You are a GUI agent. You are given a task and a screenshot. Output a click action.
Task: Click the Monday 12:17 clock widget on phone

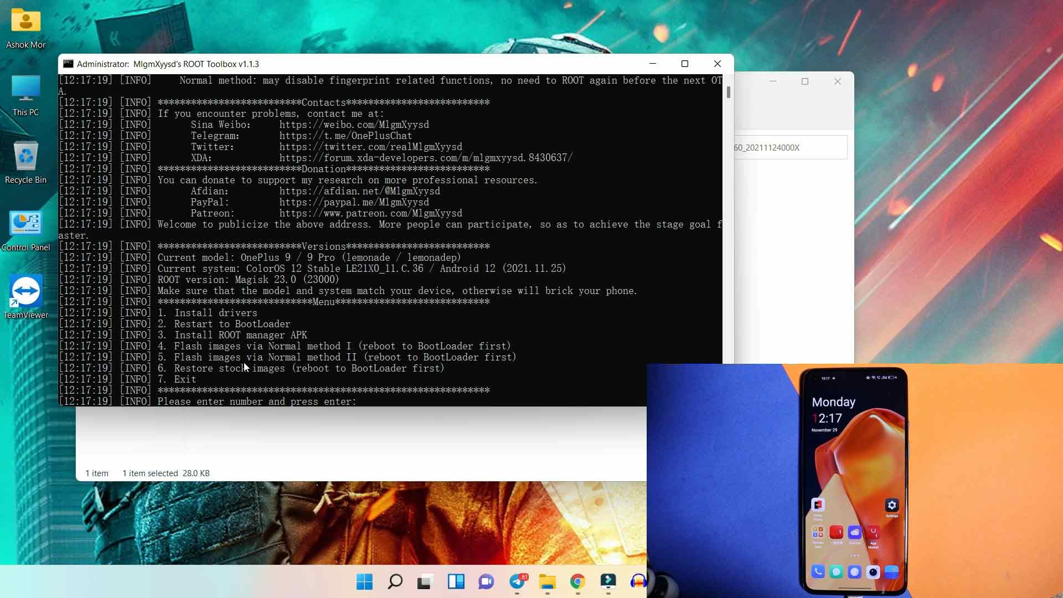tap(833, 414)
